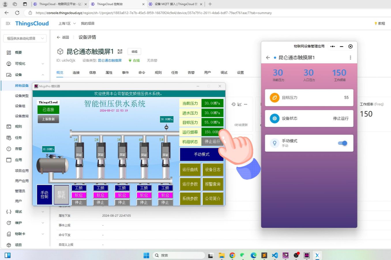Screen dimensions: 391x260
Task: Click the 目标压力 55.00MPa value field
Action: [212, 122]
